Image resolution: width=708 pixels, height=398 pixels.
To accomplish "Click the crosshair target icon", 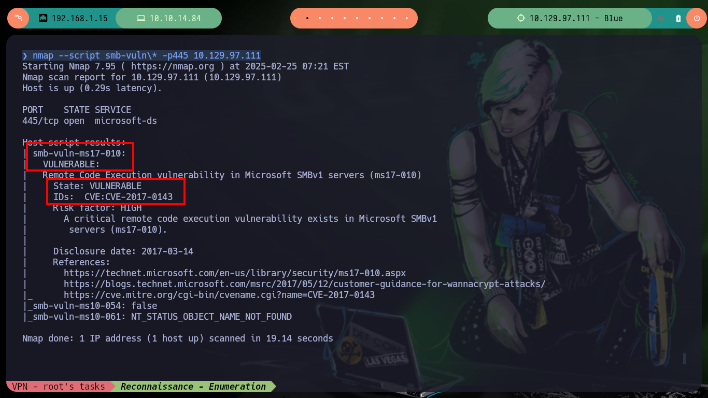I will click(x=521, y=18).
